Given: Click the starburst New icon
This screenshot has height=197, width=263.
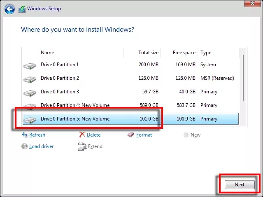Looking at the screenshot, I should (186, 135).
